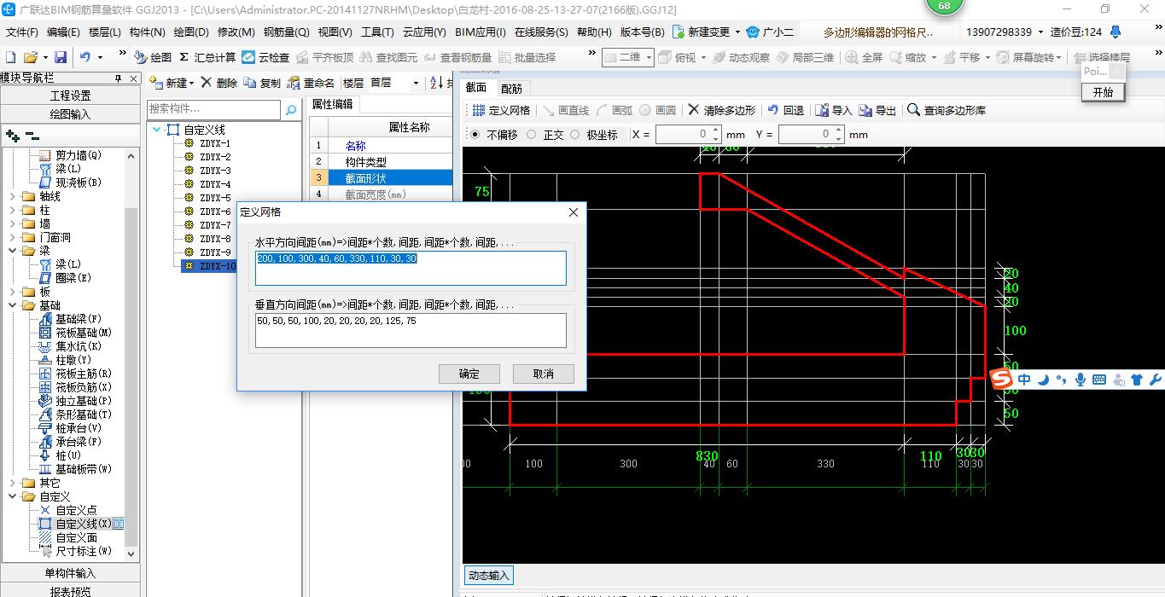Increase the Y coordinate stepper value
This screenshot has width=1165, height=597.
(839, 130)
